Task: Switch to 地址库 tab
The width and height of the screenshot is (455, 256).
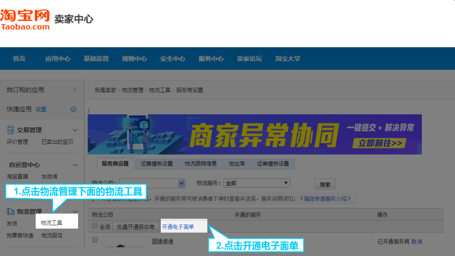Action: point(237,164)
